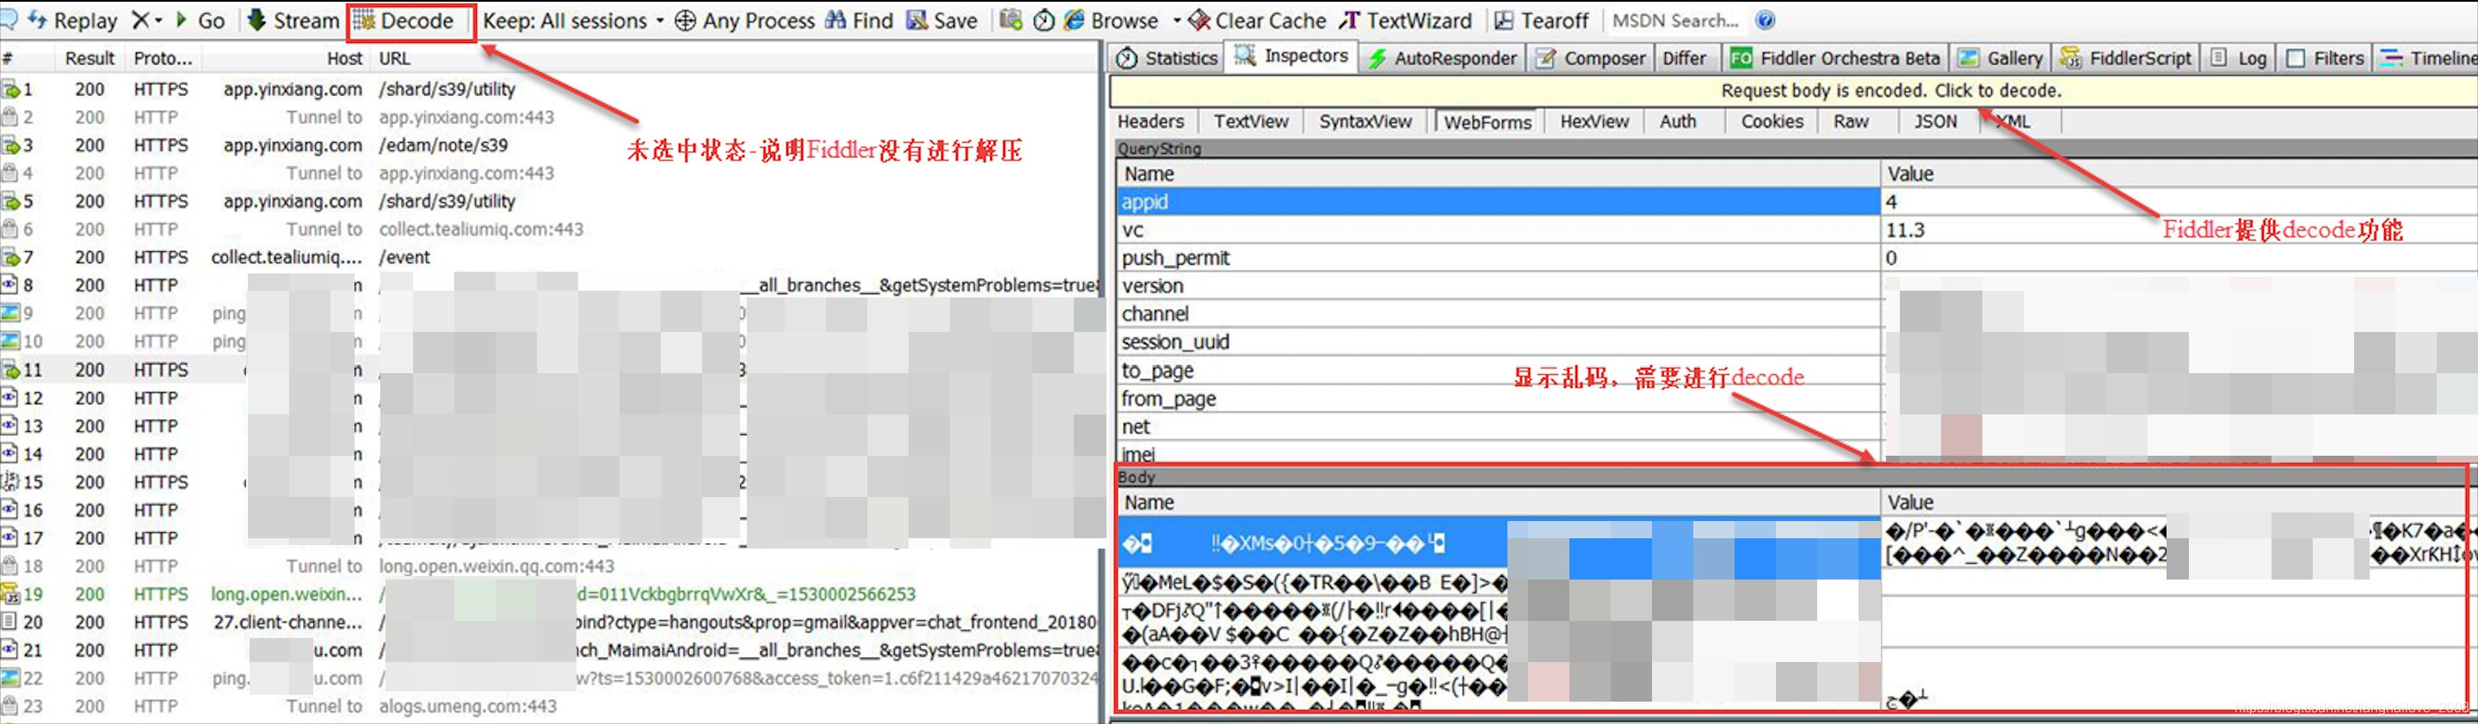Click the comment speech bubble icon
The height and width of the screenshot is (724, 2478).
coord(9,19)
